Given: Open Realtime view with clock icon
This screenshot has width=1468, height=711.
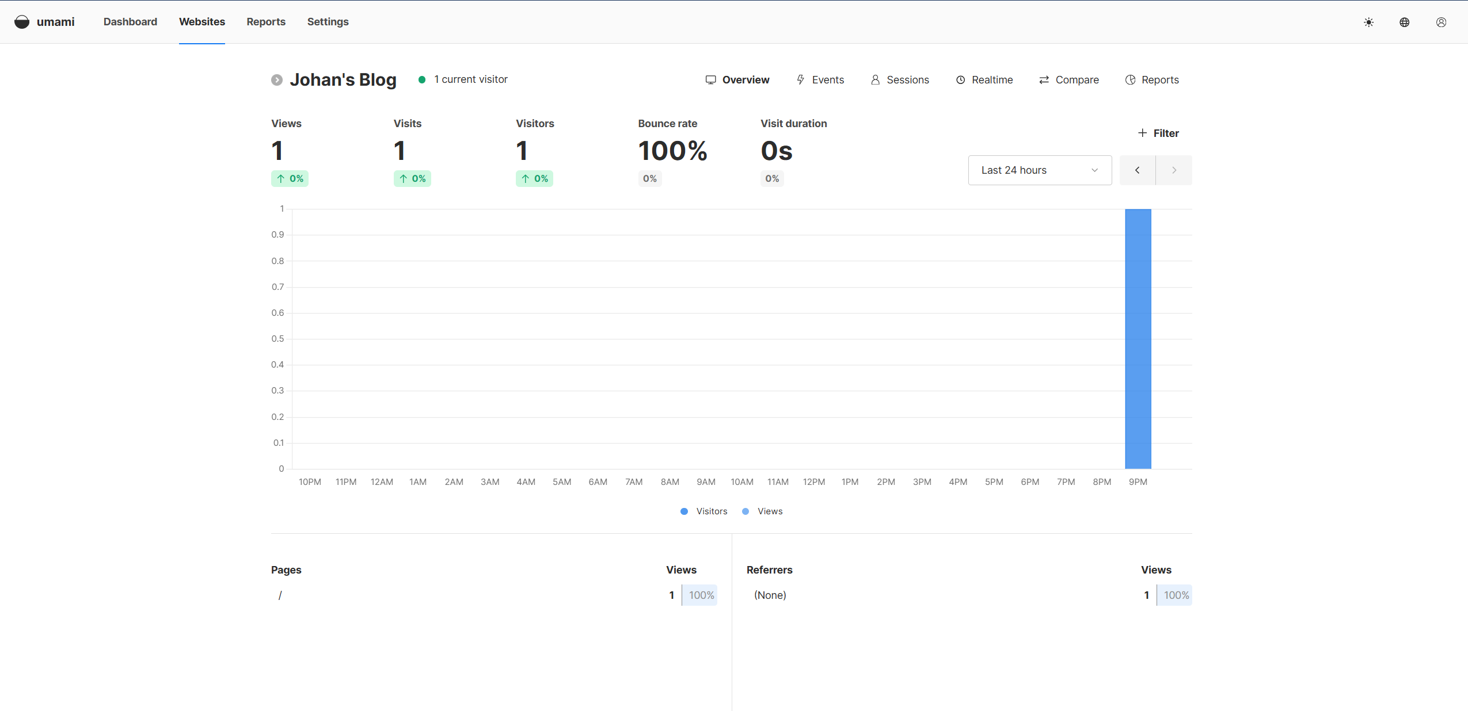Looking at the screenshot, I should point(984,80).
